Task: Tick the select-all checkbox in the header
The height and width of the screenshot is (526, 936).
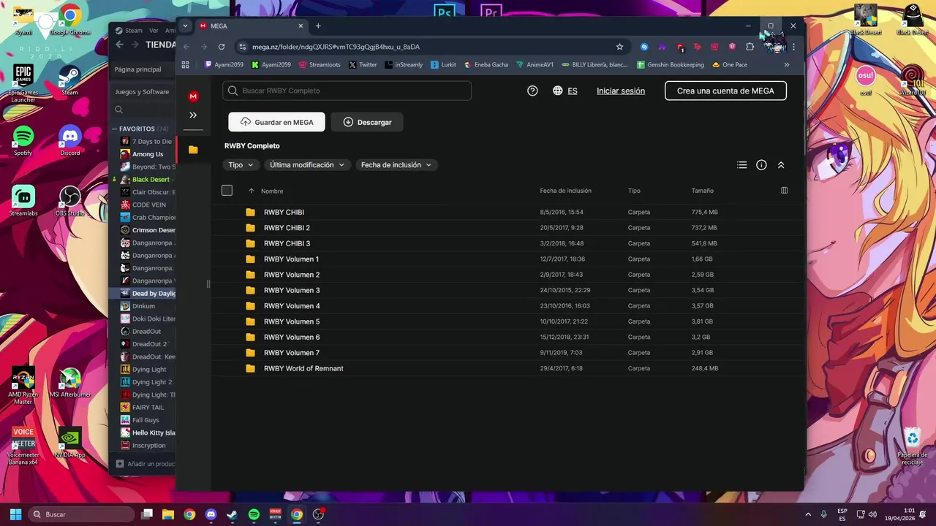Action: click(x=227, y=191)
